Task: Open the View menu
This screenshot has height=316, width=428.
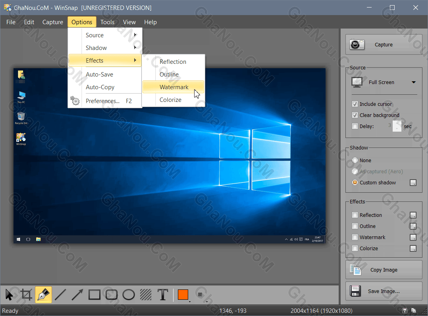Action: (129, 22)
